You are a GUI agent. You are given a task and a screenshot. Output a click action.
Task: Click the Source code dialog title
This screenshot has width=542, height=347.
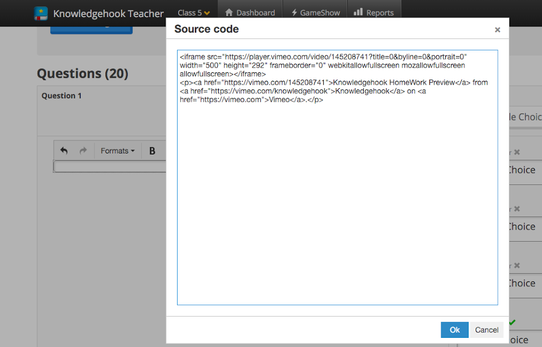206,29
